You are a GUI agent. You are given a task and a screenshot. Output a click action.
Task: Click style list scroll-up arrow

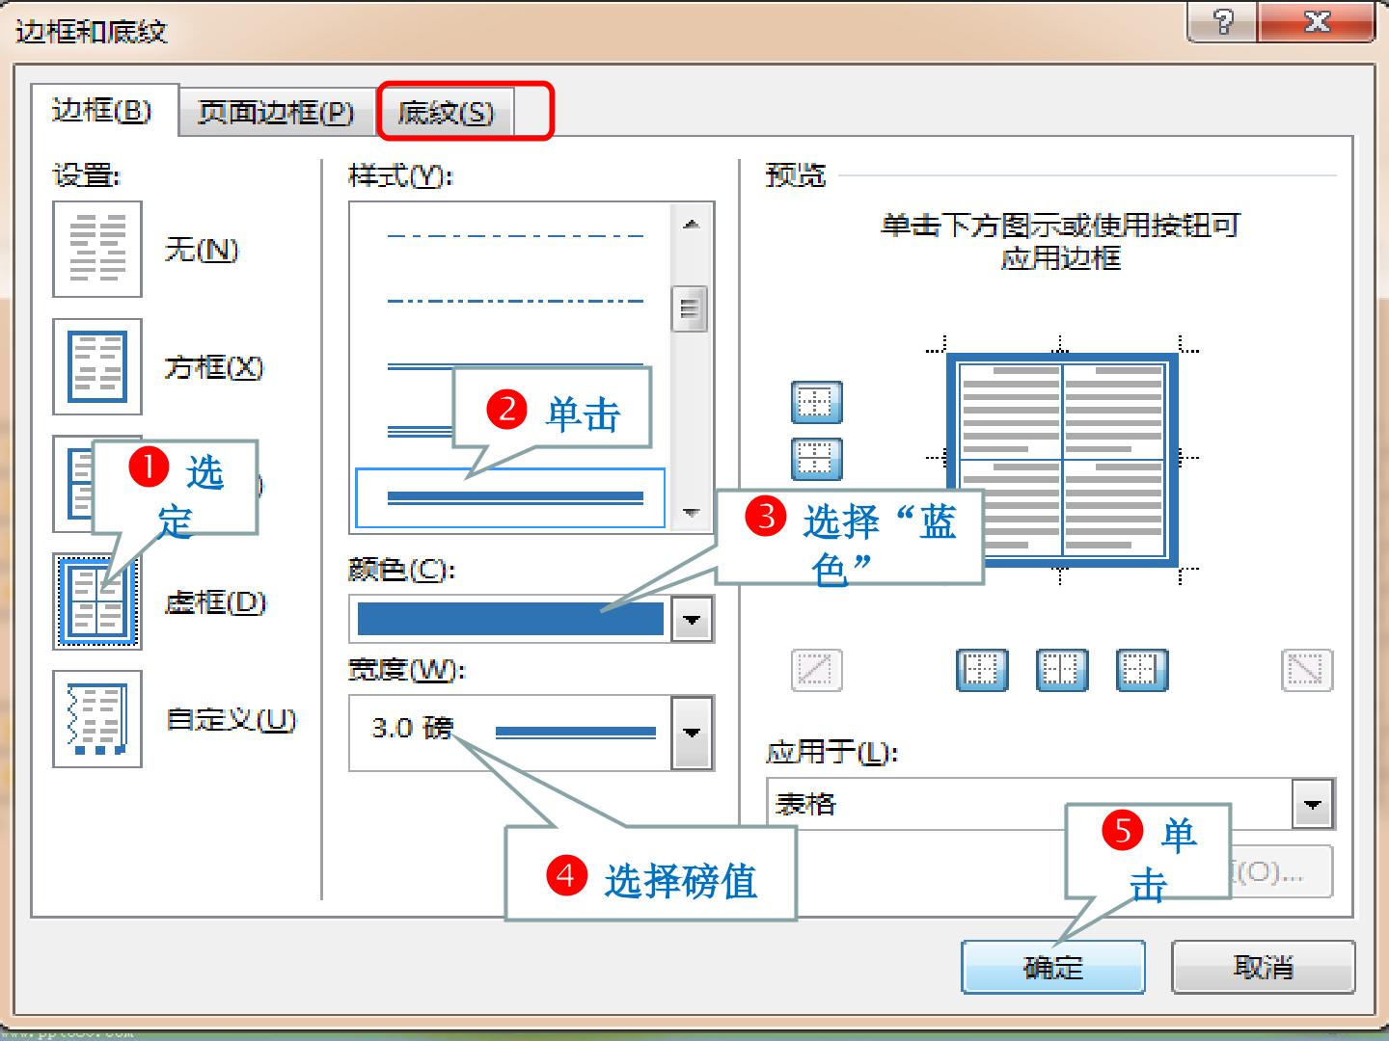(x=691, y=225)
